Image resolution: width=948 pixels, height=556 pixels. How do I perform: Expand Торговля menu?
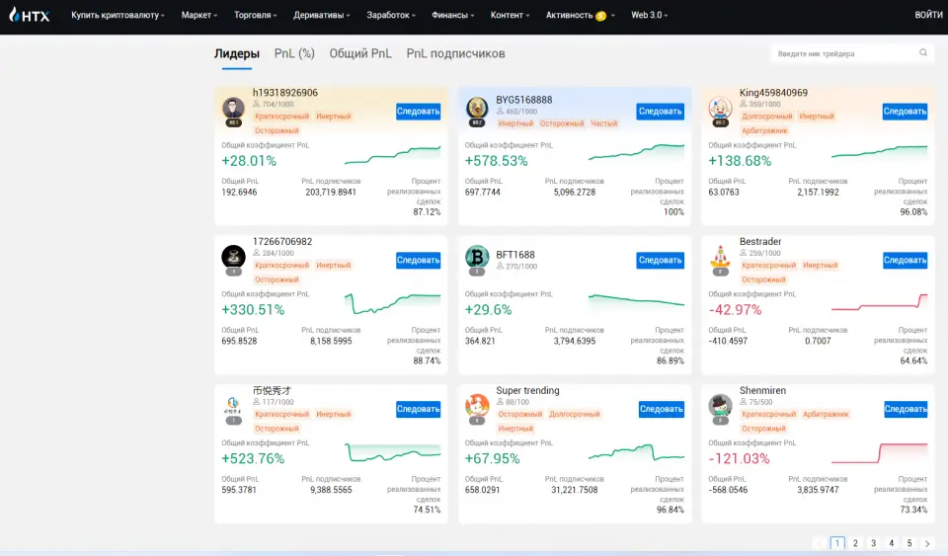click(255, 15)
